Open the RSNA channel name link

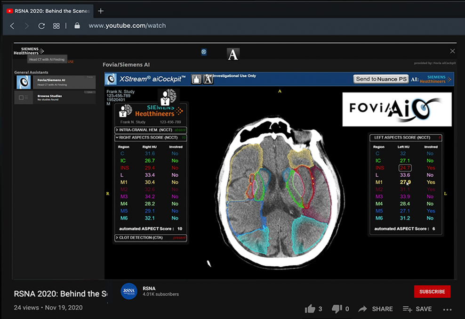pos(149,288)
